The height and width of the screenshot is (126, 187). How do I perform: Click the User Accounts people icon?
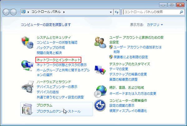101,42
